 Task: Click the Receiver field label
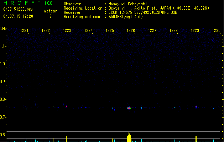pyautogui.click(x=72, y=12)
